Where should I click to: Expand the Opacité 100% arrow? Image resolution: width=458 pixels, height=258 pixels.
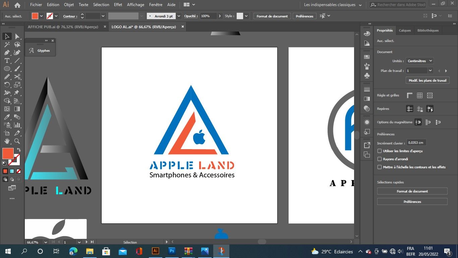pos(220,16)
